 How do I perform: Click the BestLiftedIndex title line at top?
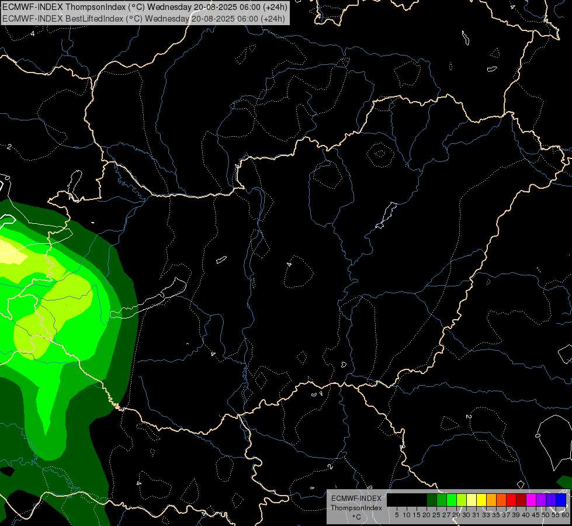tap(144, 19)
